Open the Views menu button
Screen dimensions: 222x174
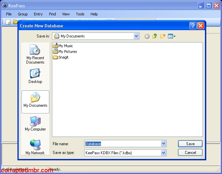(172, 36)
